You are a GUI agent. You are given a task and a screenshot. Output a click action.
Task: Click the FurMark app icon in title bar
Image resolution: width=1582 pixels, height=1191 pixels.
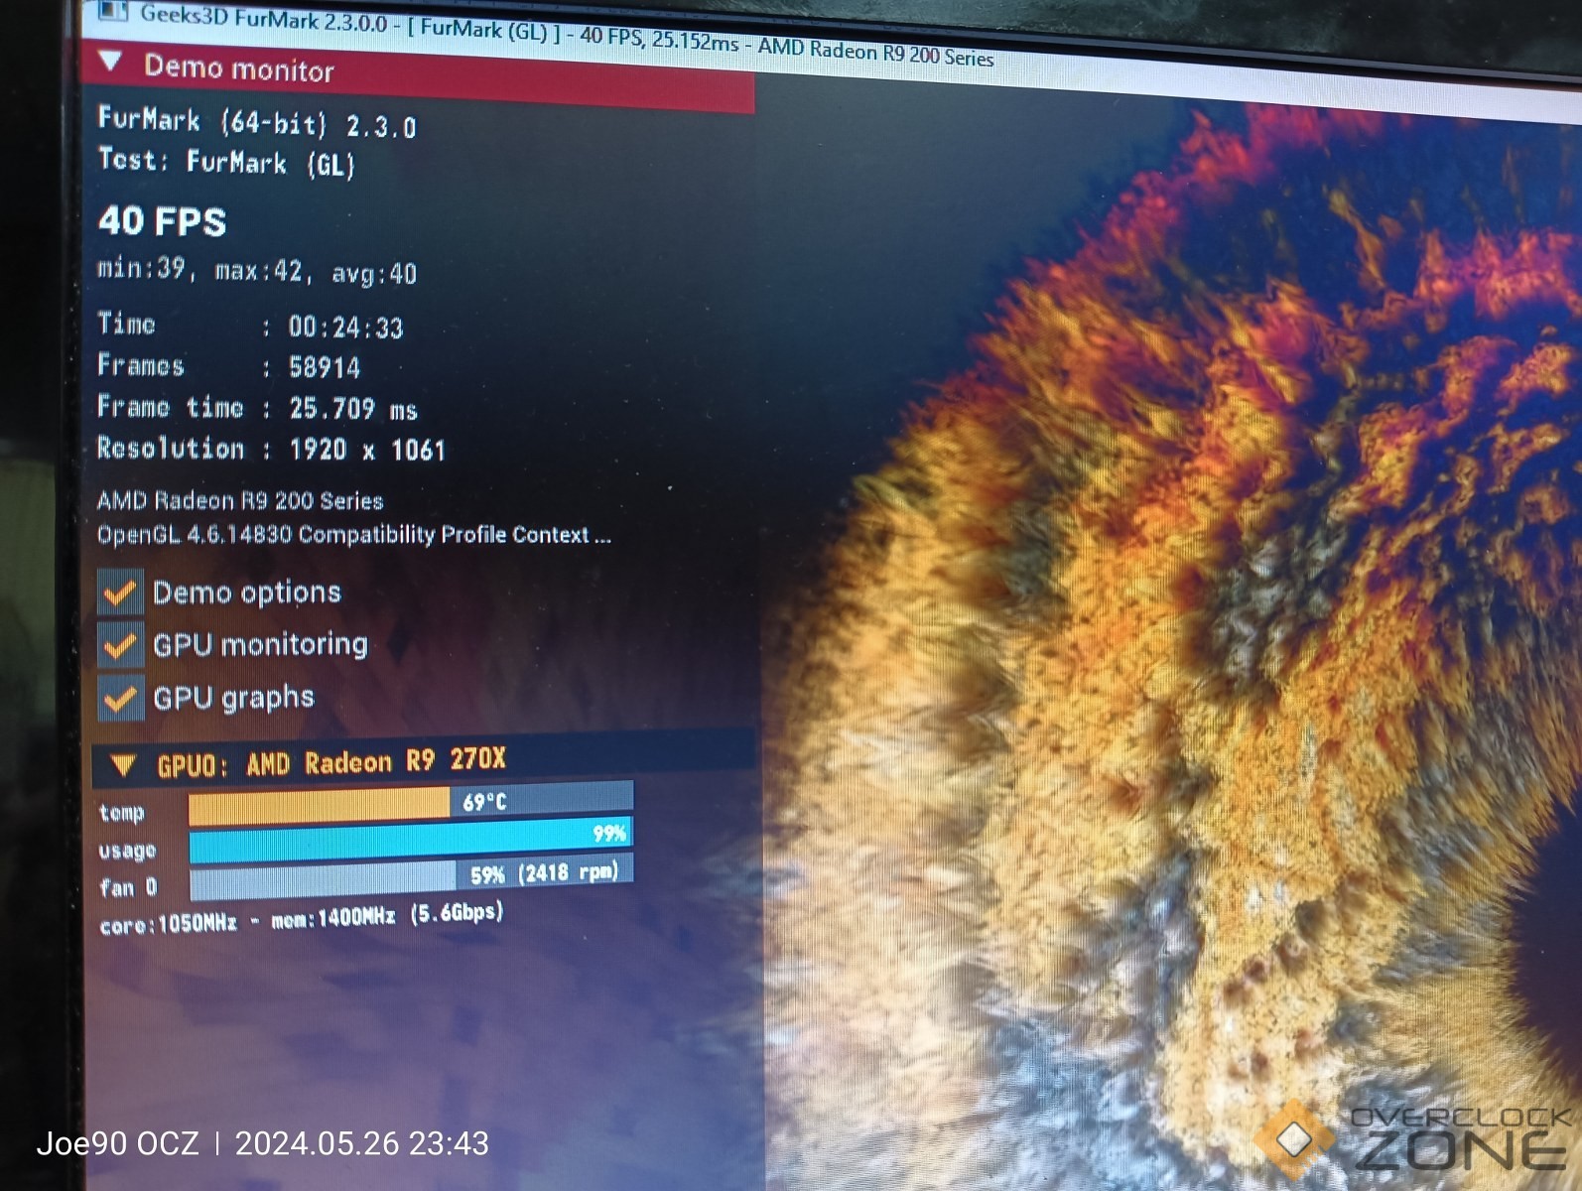click(113, 11)
